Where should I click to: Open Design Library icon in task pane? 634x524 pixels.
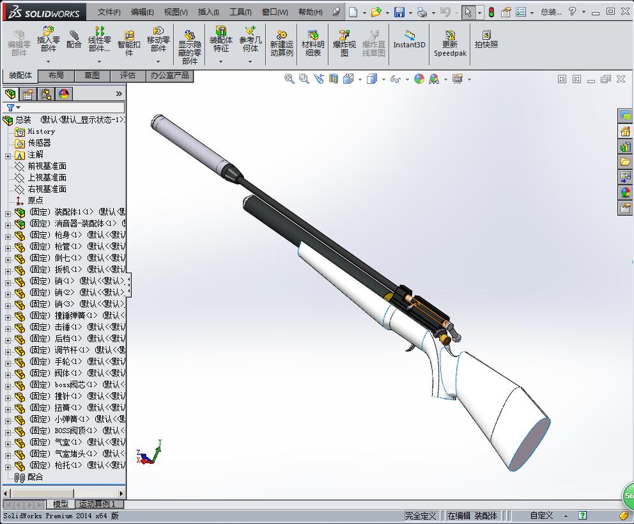[x=625, y=147]
